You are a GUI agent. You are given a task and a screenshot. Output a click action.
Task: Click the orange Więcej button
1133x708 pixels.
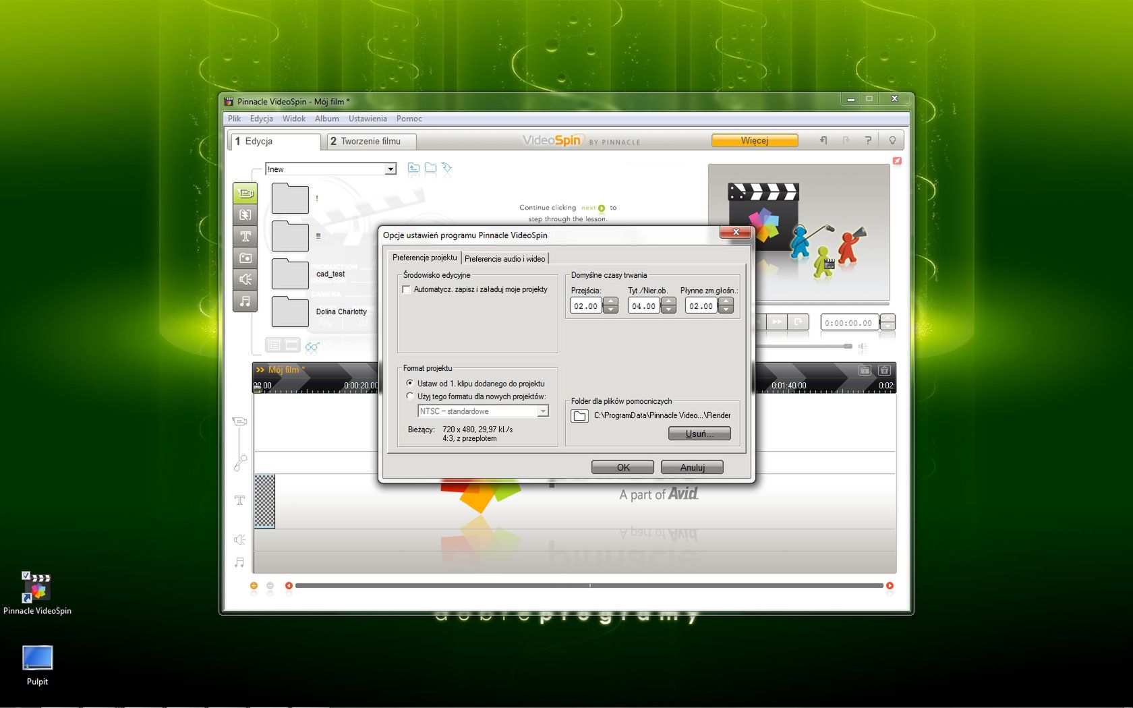tap(755, 140)
